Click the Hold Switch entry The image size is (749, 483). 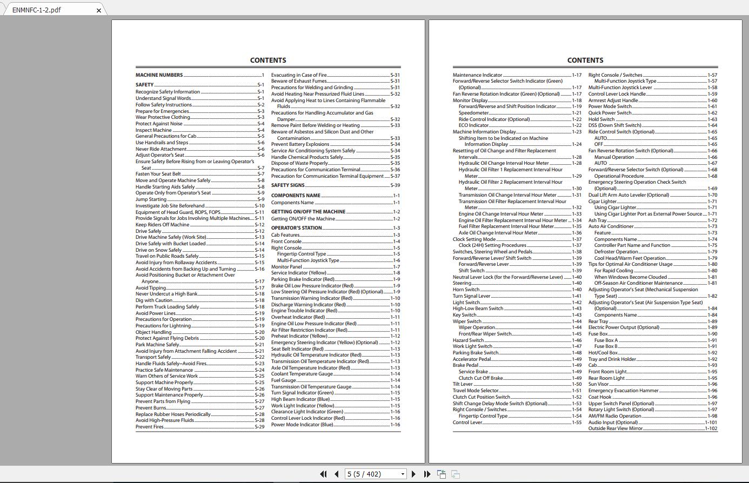coord(653,119)
